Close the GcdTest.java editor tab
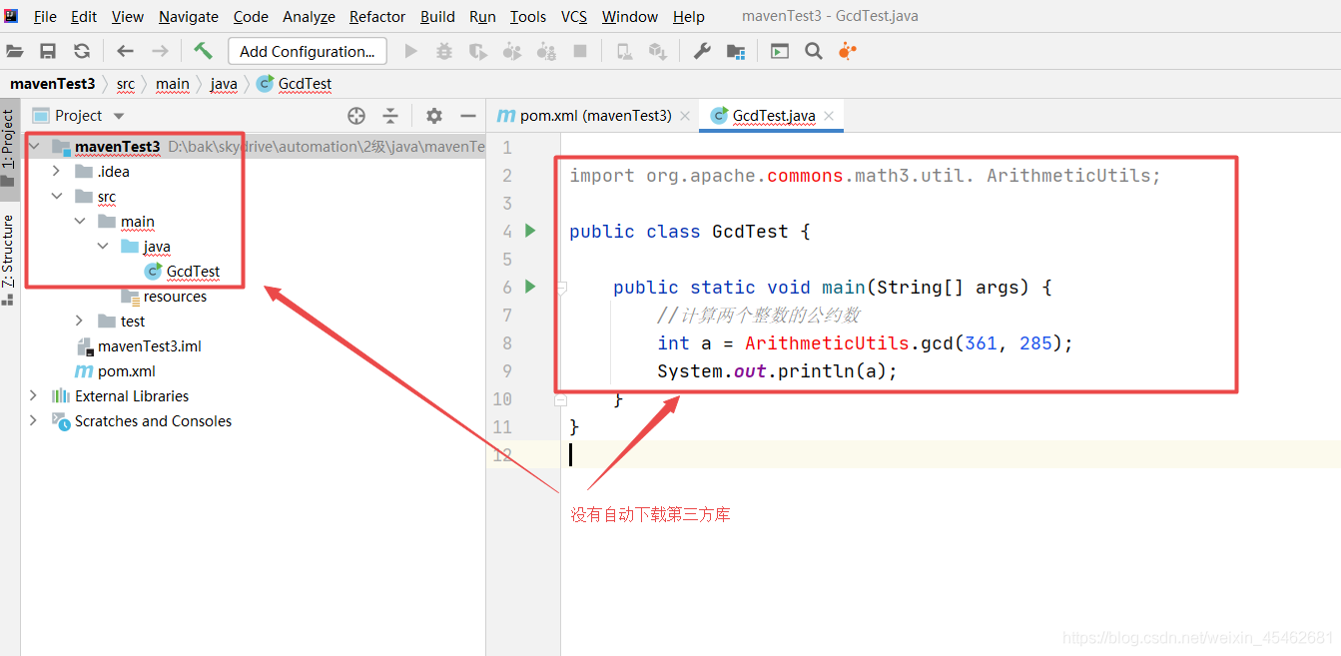Viewport: 1341px width, 656px height. coord(829,116)
